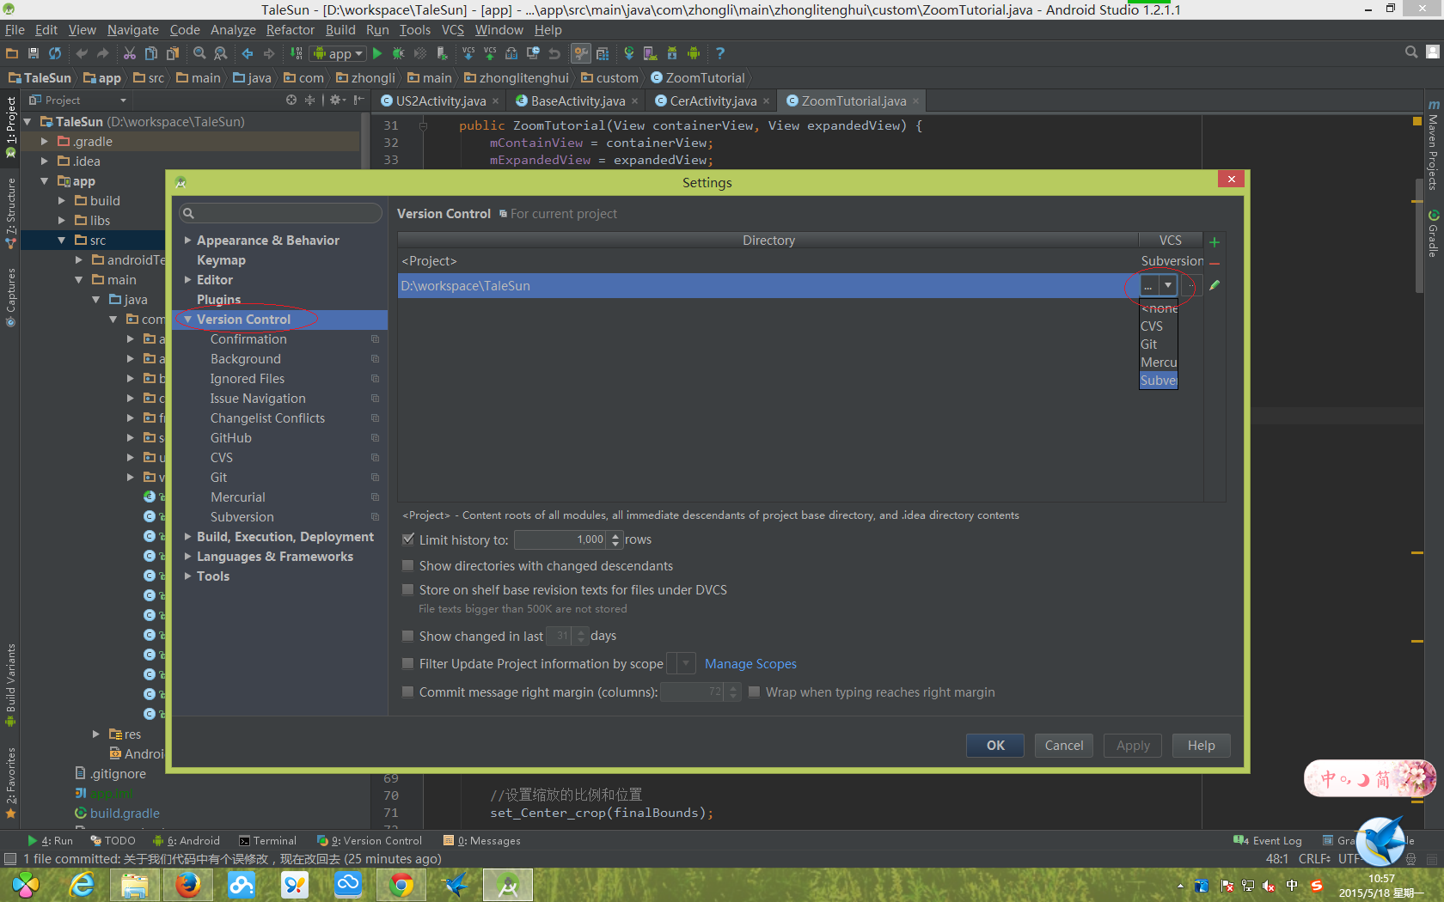
Task: Click the Paste clipboard icon
Action: click(x=173, y=53)
